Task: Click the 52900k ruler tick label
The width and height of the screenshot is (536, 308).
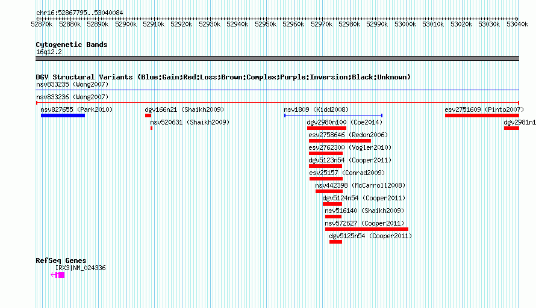Action: click(126, 24)
